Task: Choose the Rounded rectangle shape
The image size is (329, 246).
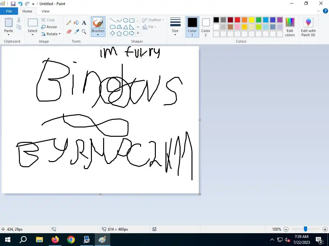Action: (113, 27)
